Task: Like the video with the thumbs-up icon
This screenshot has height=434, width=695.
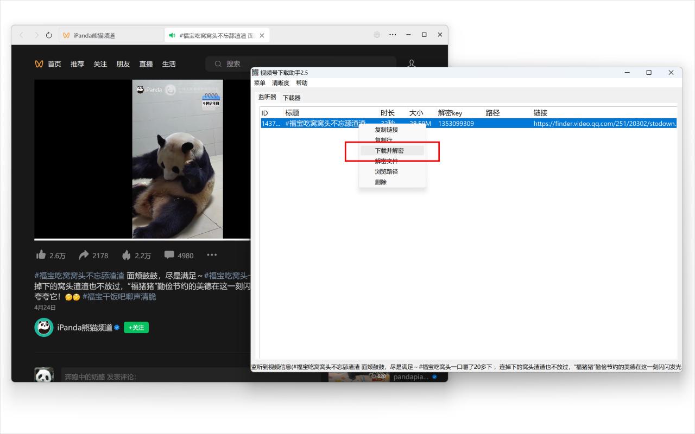Action: pos(40,255)
